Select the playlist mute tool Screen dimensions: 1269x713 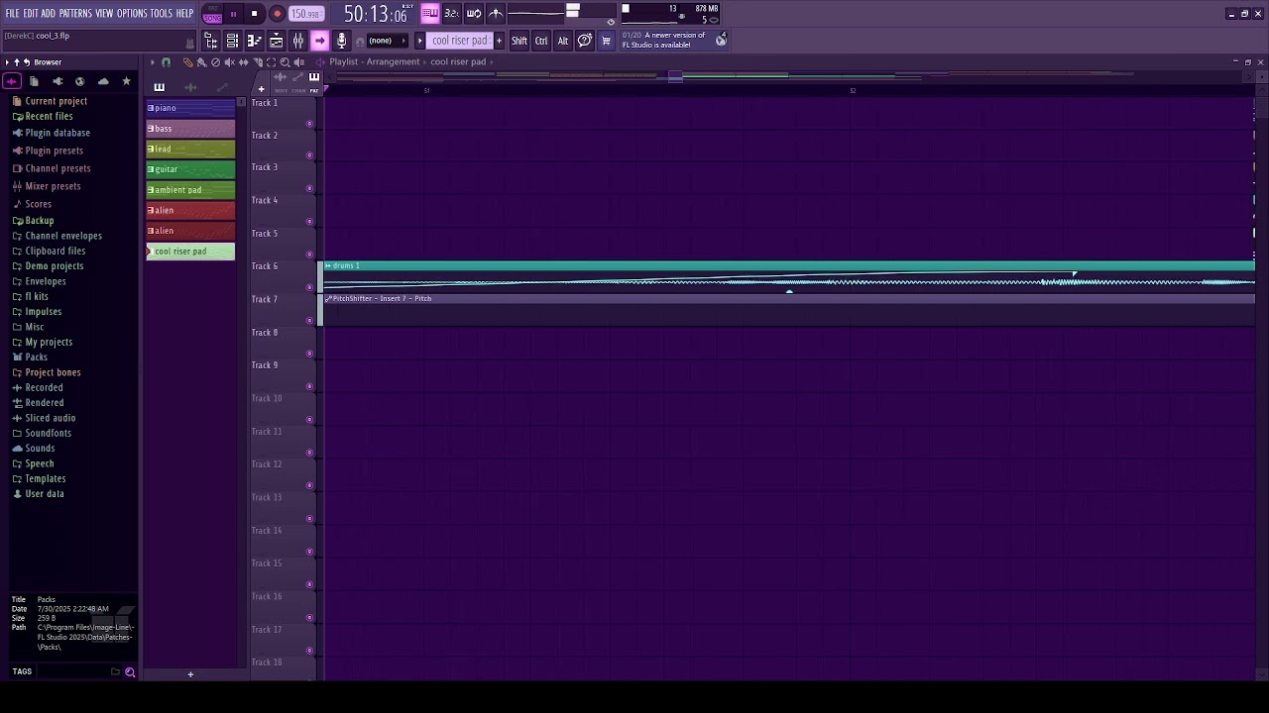(230, 62)
